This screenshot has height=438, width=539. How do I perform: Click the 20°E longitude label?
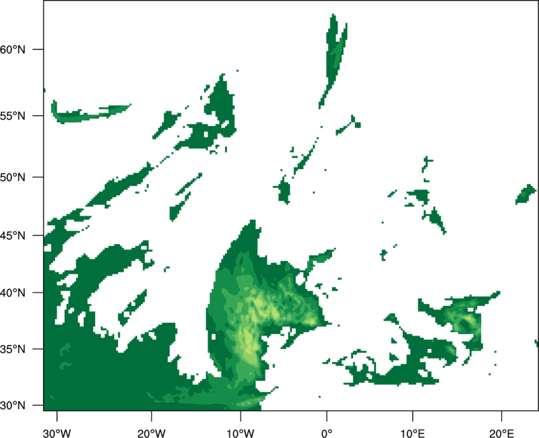tap(501, 433)
